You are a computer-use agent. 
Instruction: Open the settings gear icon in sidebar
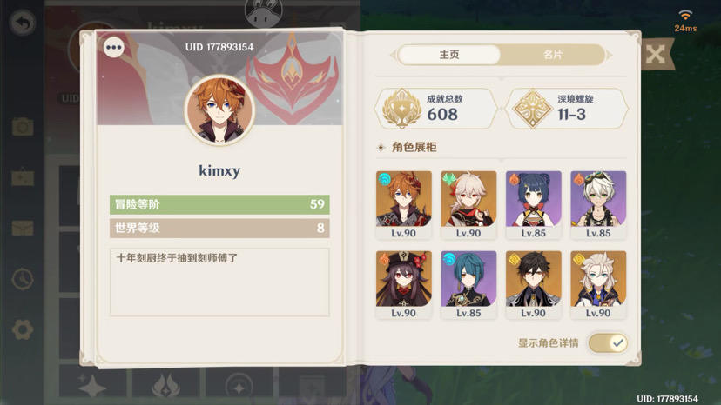pyautogui.click(x=23, y=329)
